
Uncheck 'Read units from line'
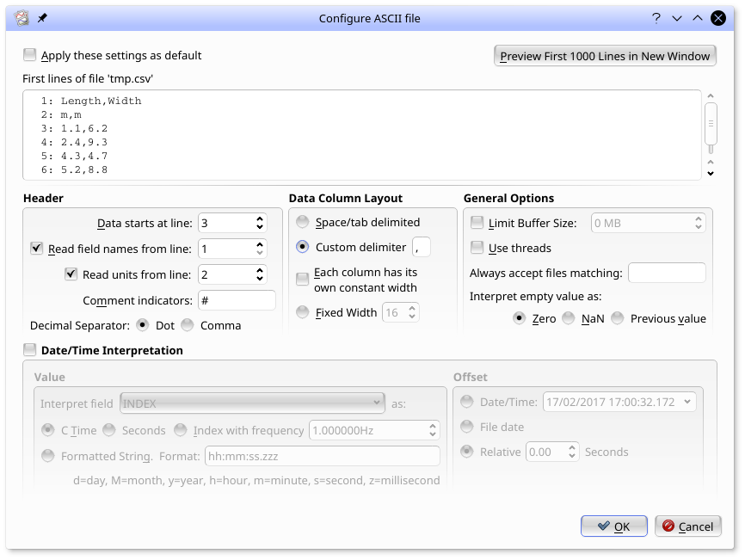click(71, 274)
